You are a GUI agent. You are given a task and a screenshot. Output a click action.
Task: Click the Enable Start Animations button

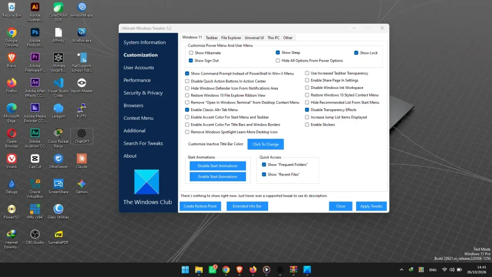[x=218, y=176]
